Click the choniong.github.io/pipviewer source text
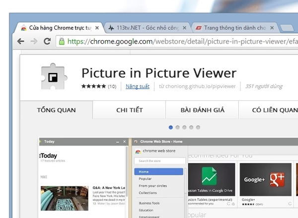 200,86
